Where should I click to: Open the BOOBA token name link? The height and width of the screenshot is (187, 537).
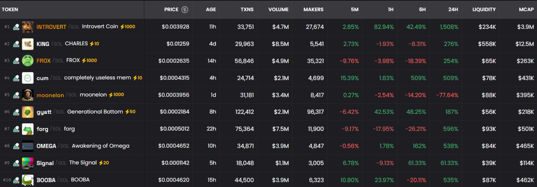46,180
